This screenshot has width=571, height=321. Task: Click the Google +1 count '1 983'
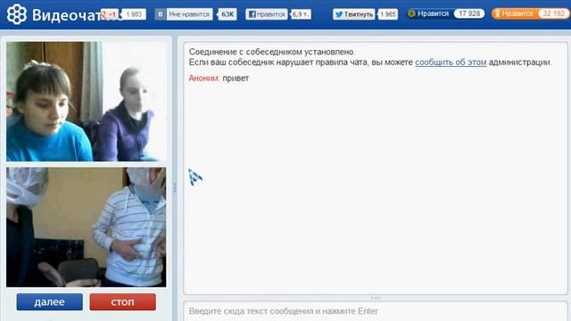click(x=134, y=14)
